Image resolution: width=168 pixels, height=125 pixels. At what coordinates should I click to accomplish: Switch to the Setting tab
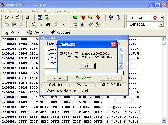(61, 32)
